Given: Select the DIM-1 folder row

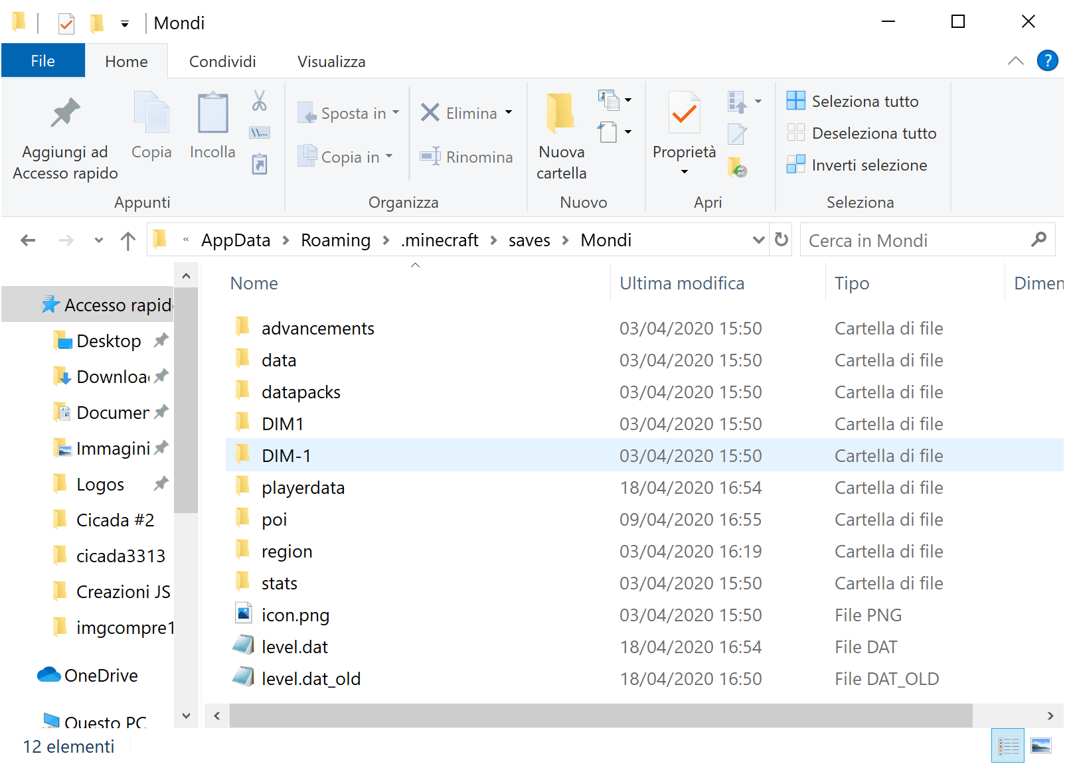Looking at the screenshot, I should click(644, 456).
